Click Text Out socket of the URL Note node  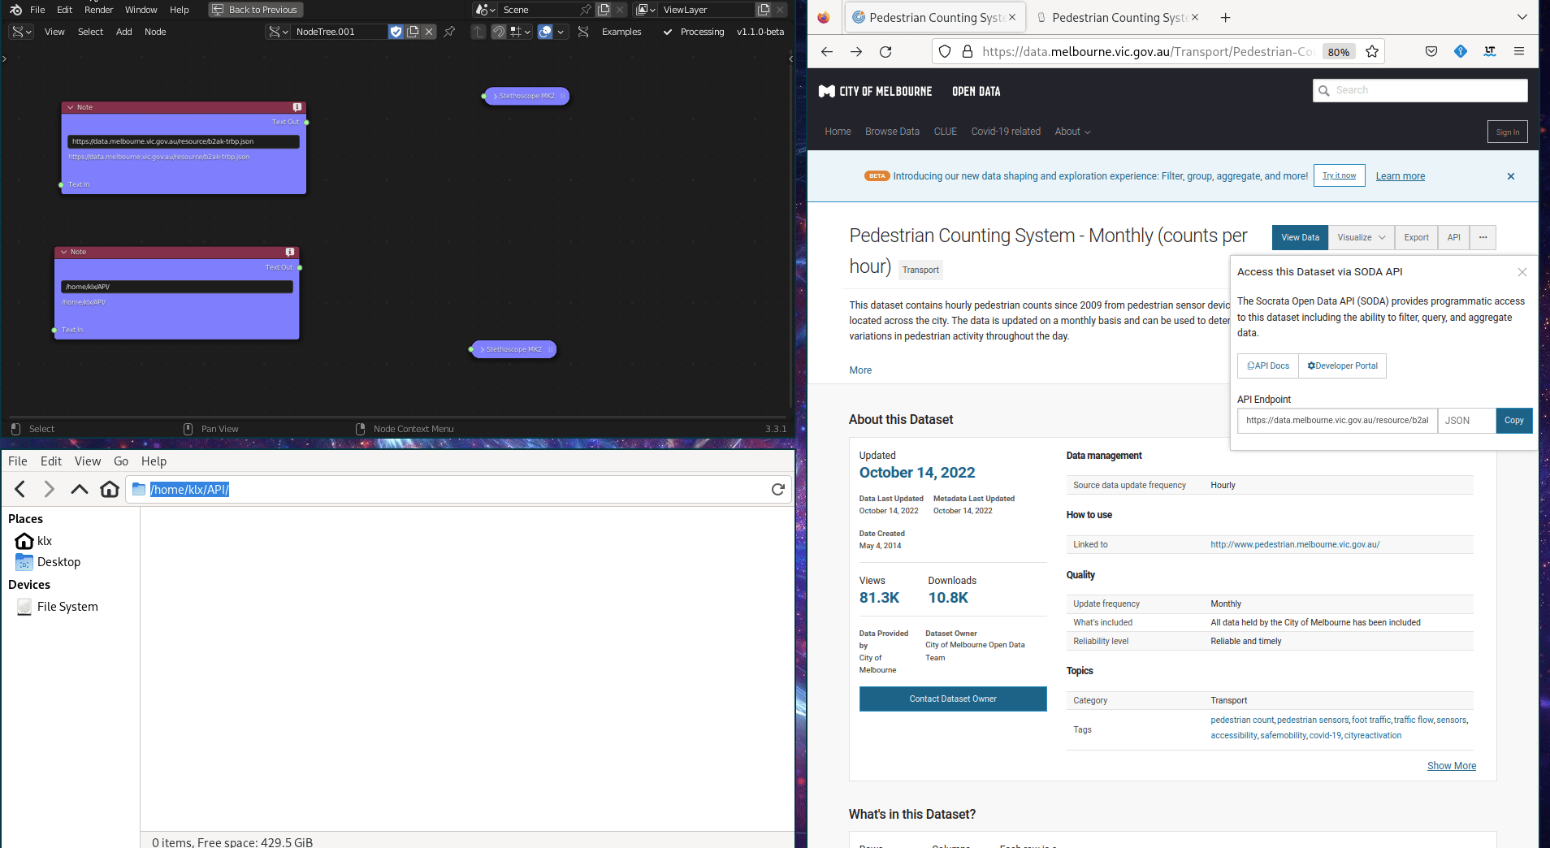pos(306,122)
